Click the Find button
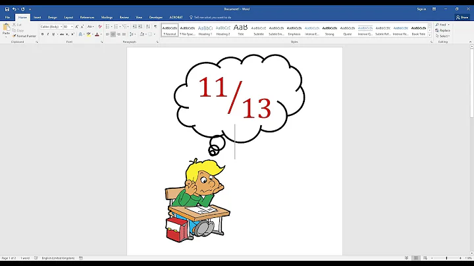The image size is (474, 266). [442, 25]
